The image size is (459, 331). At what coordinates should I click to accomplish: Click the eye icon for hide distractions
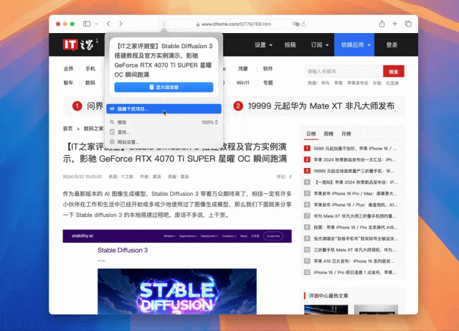pyautogui.click(x=112, y=108)
